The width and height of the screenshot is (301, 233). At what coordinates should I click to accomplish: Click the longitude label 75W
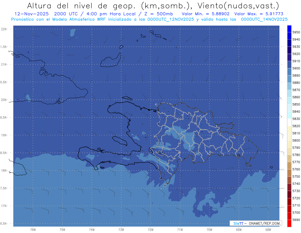pyautogui.click(x=62, y=230)
